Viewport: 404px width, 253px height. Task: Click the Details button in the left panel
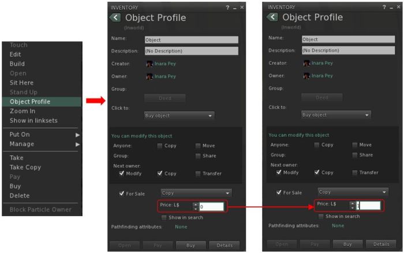224,246
